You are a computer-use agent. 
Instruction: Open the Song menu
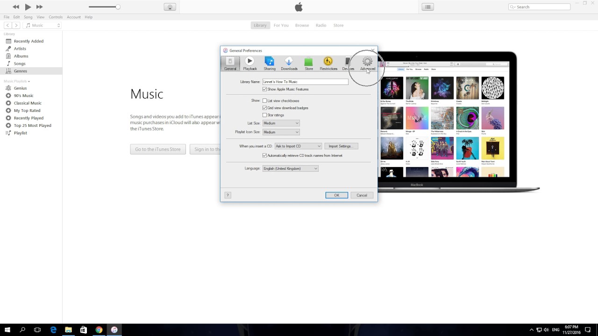click(28, 17)
